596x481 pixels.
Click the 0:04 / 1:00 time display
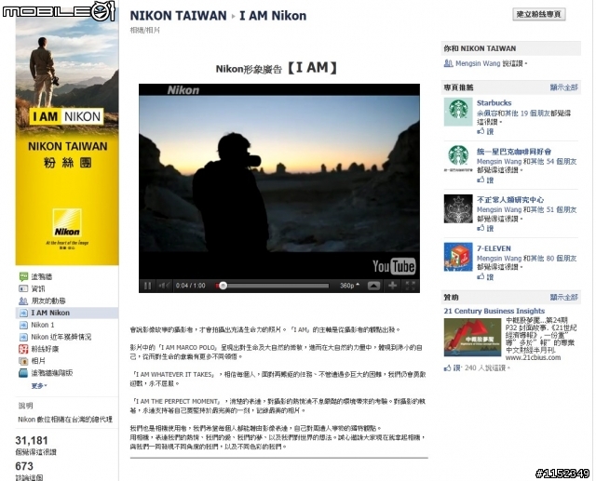tap(190, 286)
